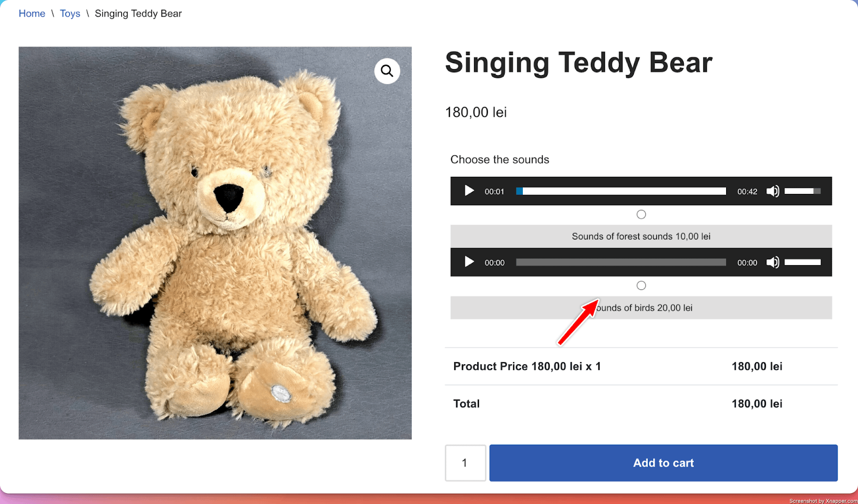Viewport: 858px width, 504px height.
Task: Click the 00:42 duration on forest player
Action: (x=747, y=192)
